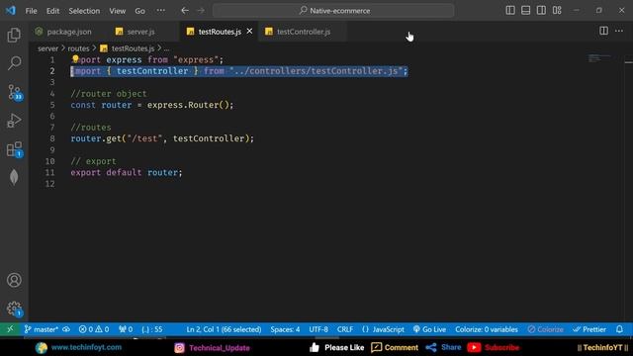Click the Prettier status item
Screen dimensions: 633x356
coord(589,329)
